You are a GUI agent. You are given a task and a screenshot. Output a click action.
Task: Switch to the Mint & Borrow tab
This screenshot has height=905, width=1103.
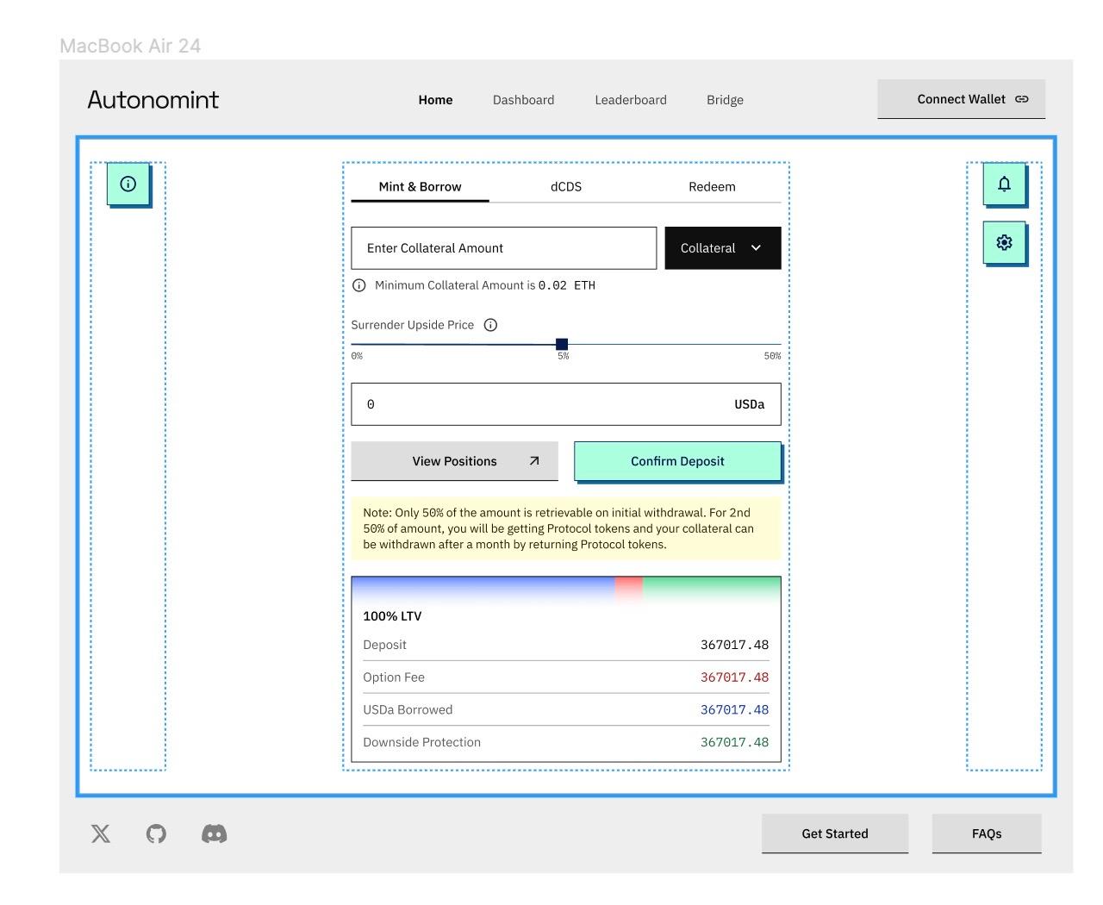[420, 187]
